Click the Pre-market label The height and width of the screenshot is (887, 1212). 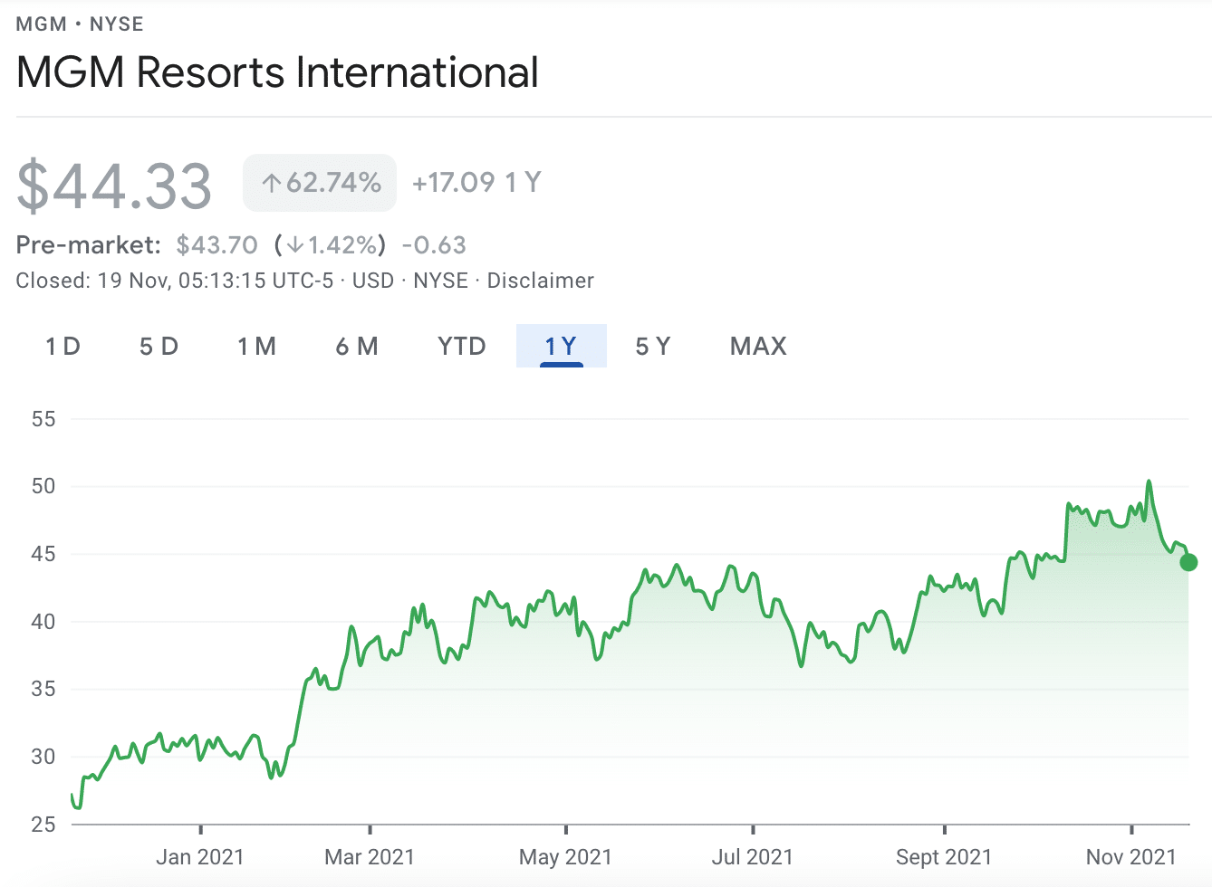coord(89,245)
